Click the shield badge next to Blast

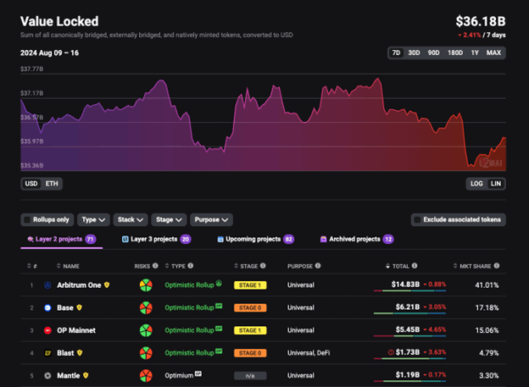tap(80, 352)
